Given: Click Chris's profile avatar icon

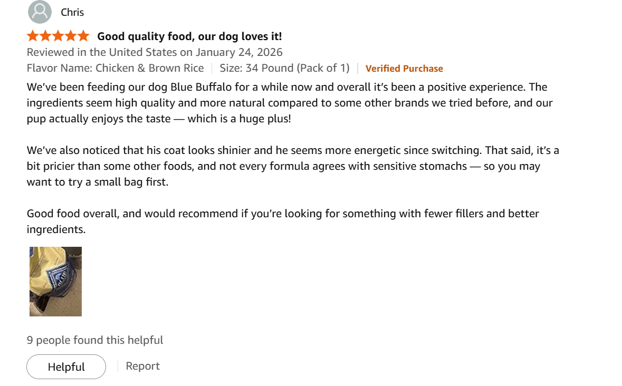Looking at the screenshot, I should coord(40,12).
